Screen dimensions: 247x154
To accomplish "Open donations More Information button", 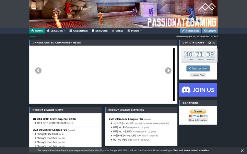I will pyautogui.click(x=198, y=120).
